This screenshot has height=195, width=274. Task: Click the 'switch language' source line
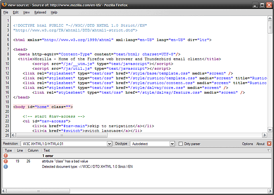(87, 131)
